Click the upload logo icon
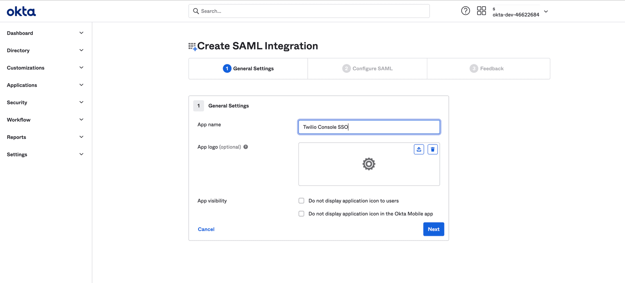This screenshot has height=283, width=625. pyautogui.click(x=419, y=150)
